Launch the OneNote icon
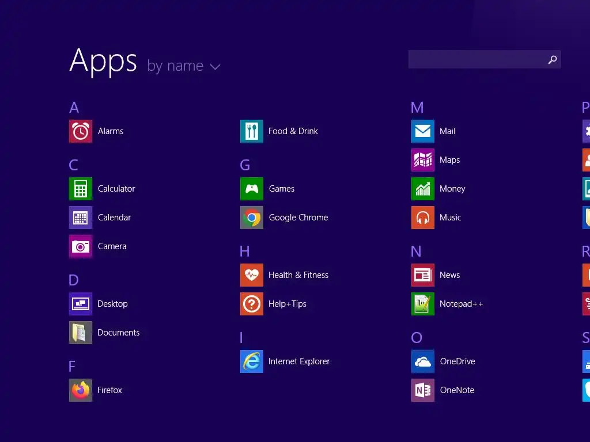 click(x=422, y=390)
